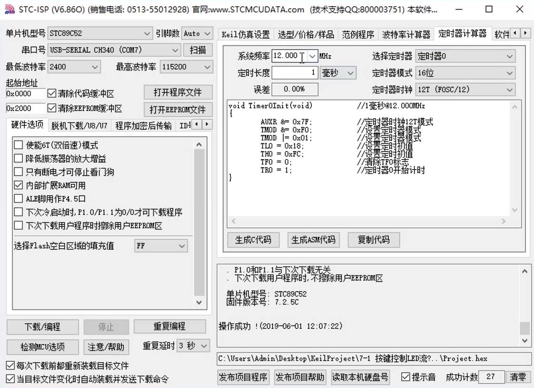Viewport: 534px width, 388px height.
Task: Check ALE脚用作P4.5口 option
Action: tap(19, 198)
